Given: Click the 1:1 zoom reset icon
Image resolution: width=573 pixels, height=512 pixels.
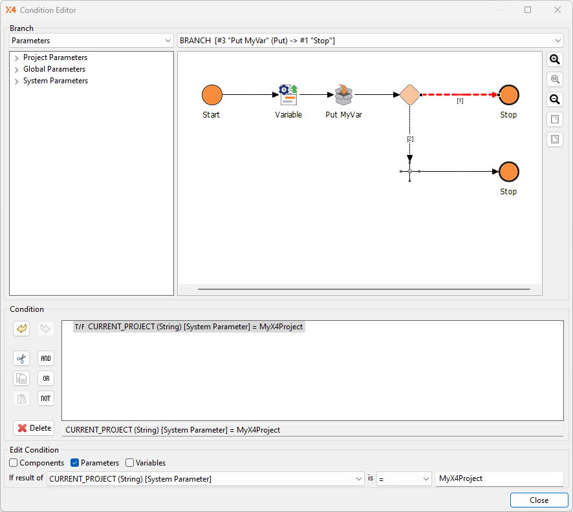Looking at the screenshot, I should pos(554,79).
